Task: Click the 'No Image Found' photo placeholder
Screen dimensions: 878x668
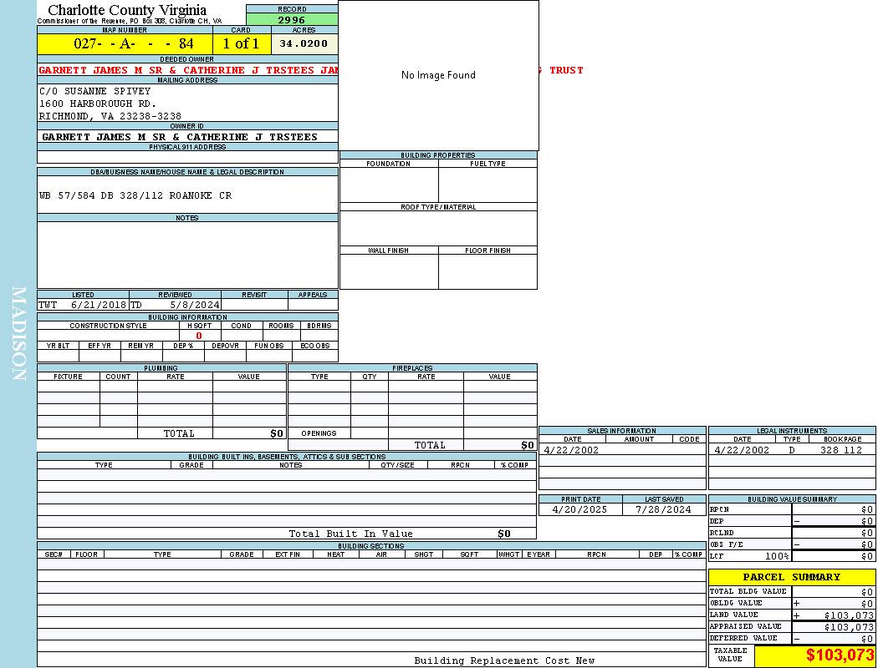Action: point(438,75)
